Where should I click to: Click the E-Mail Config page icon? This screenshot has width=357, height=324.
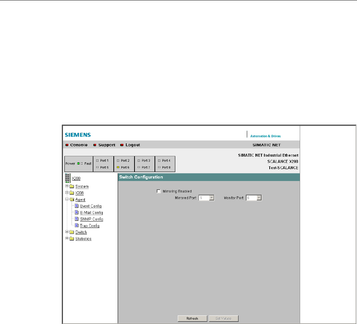pyautogui.click(x=77, y=213)
